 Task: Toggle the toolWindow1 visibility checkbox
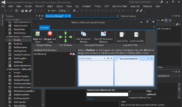pos(74,54)
